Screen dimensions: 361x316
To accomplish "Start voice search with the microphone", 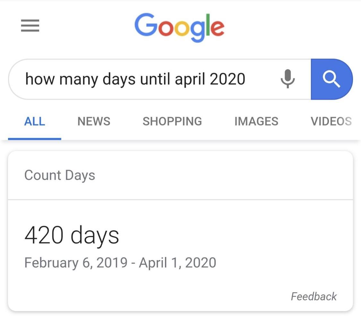I will (288, 79).
